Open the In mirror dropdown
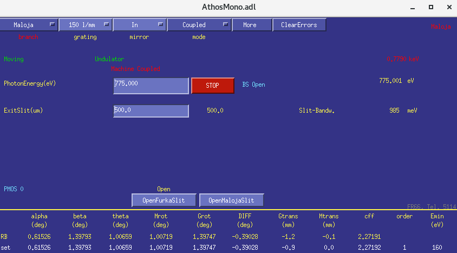Viewport: 457px width, 253px height. tap(140, 25)
